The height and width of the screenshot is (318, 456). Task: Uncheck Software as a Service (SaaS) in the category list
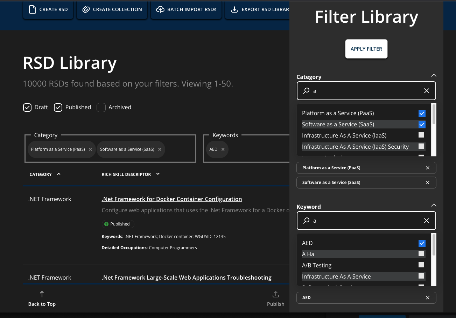click(x=422, y=125)
